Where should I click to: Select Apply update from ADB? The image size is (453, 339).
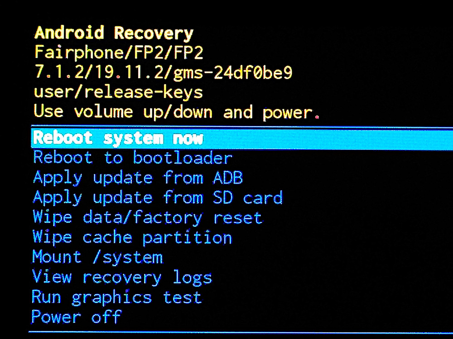pyautogui.click(x=138, y=178)
